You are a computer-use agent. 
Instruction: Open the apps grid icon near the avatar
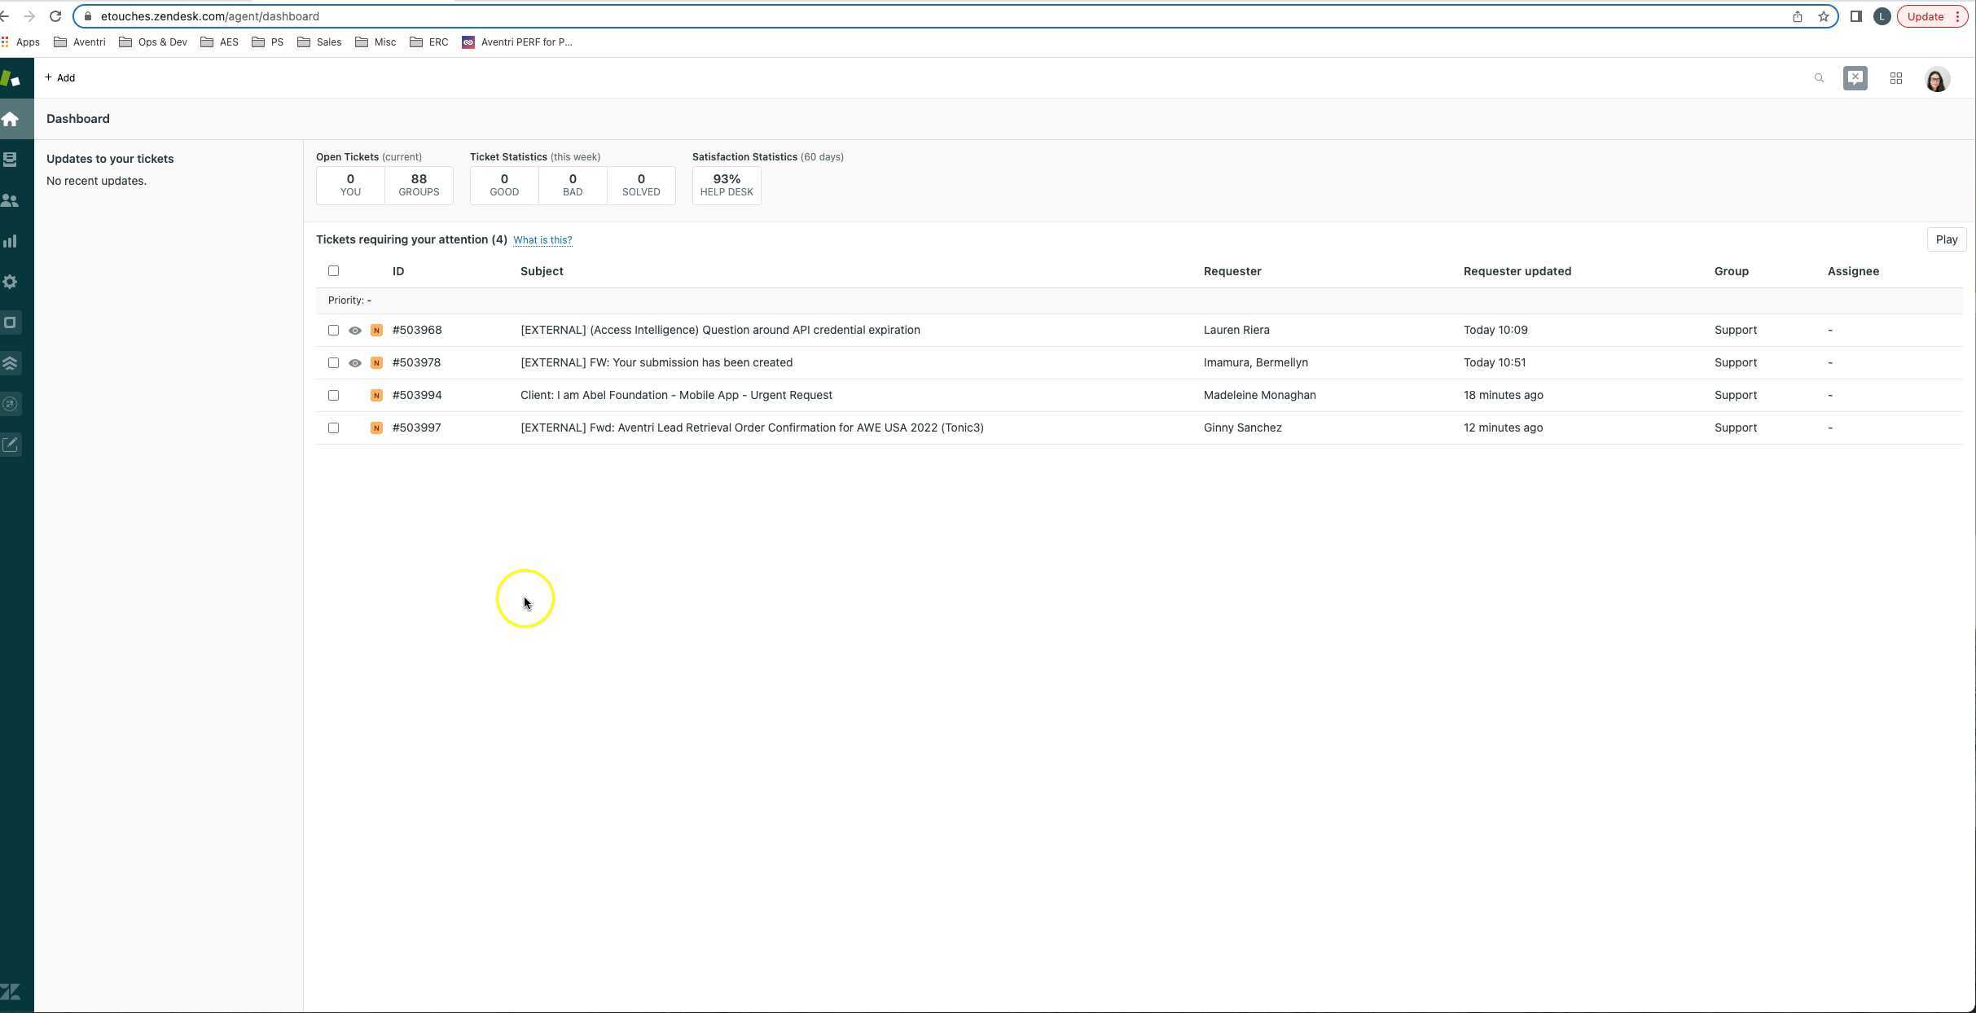point(1895,77)
